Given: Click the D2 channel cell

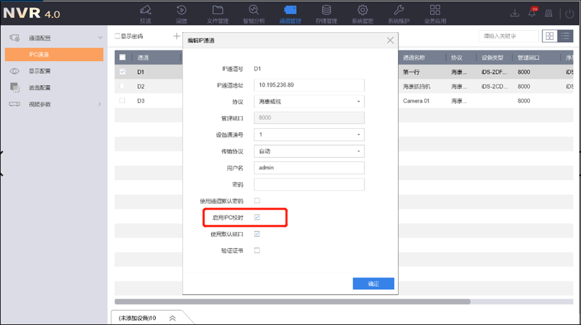Looking at the screenshot, I should coord(141,86).
